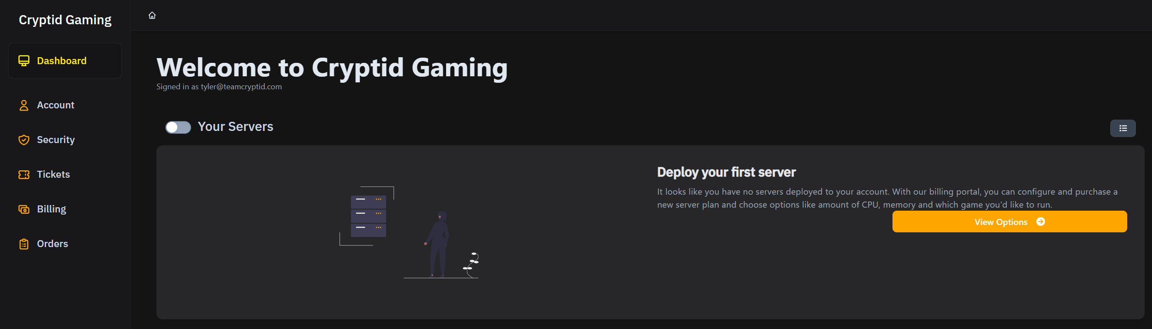Click the "Deploy your first server" heading

coord(726,173)
